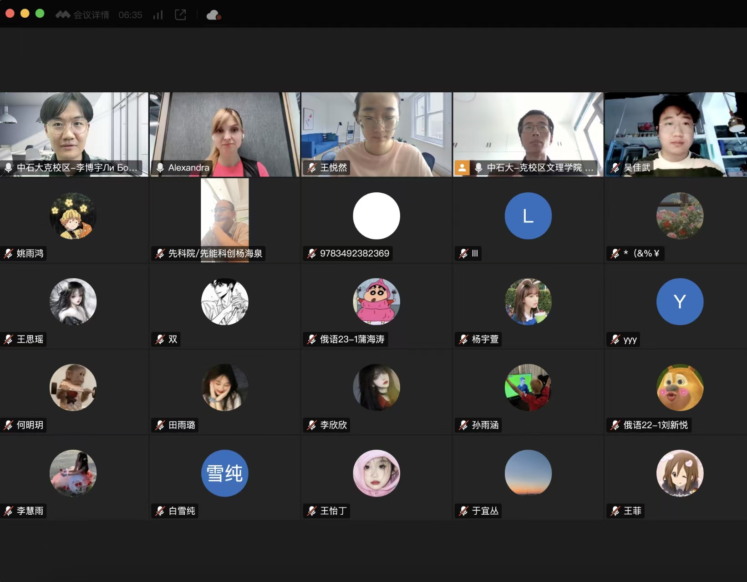Click the blue L avatar of participant lll

pos(528,216)
